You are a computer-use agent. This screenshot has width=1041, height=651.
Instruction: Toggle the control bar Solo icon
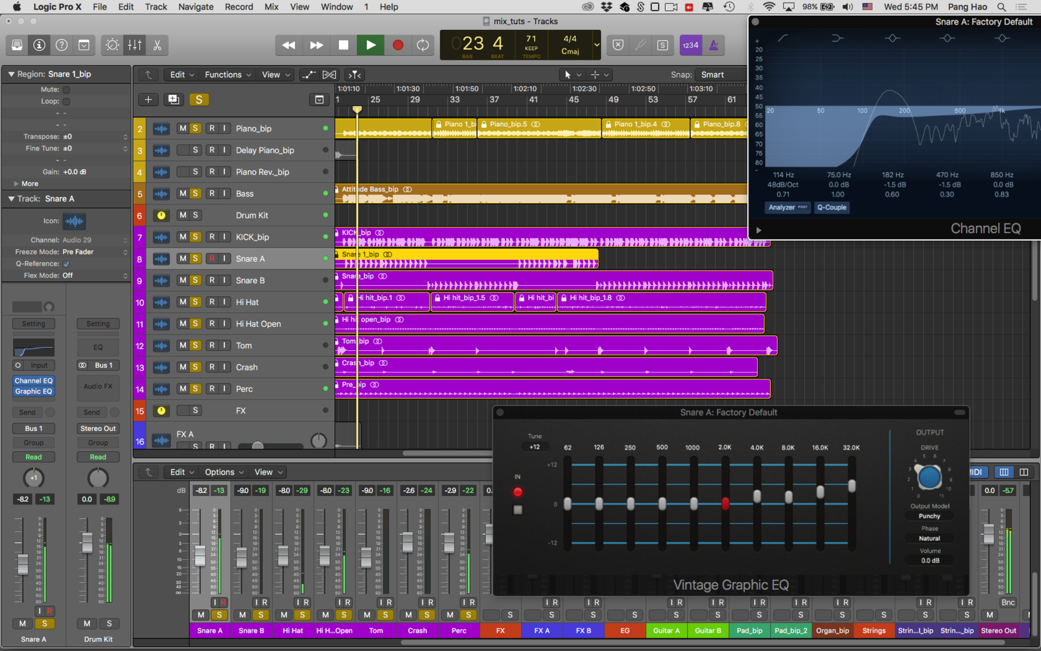[x=662, y=45]
